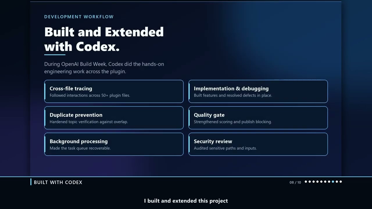
Task: Click the highlighted blue slide progress dot
Action: [x=333, y=182]
